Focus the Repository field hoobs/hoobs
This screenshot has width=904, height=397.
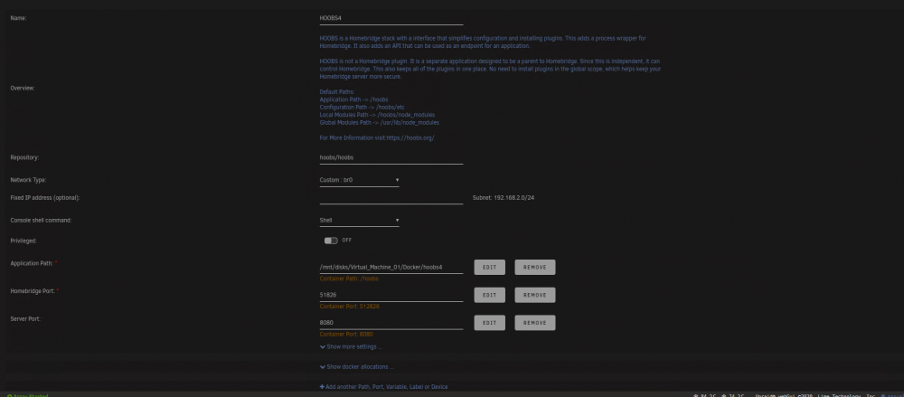tap(391, 157)
